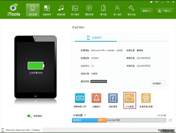Image resolution: width=176 pixels, height=133 pixels.
Task: Click the iTools logo
Action: coord(14,10)
